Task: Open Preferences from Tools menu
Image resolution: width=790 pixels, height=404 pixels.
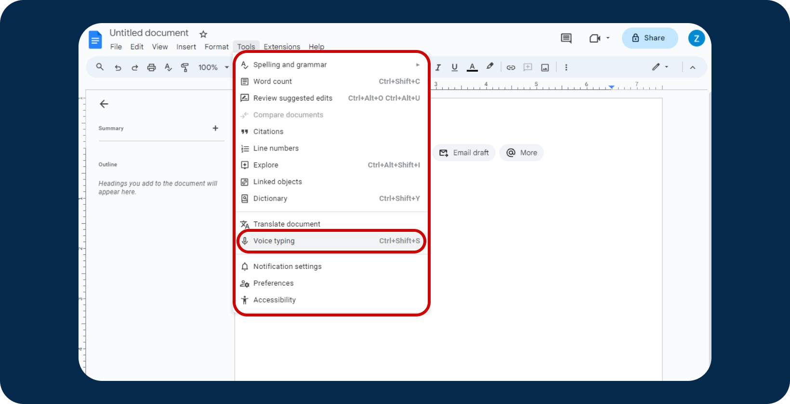Action: pyautogui.click(x=331, y=283)
